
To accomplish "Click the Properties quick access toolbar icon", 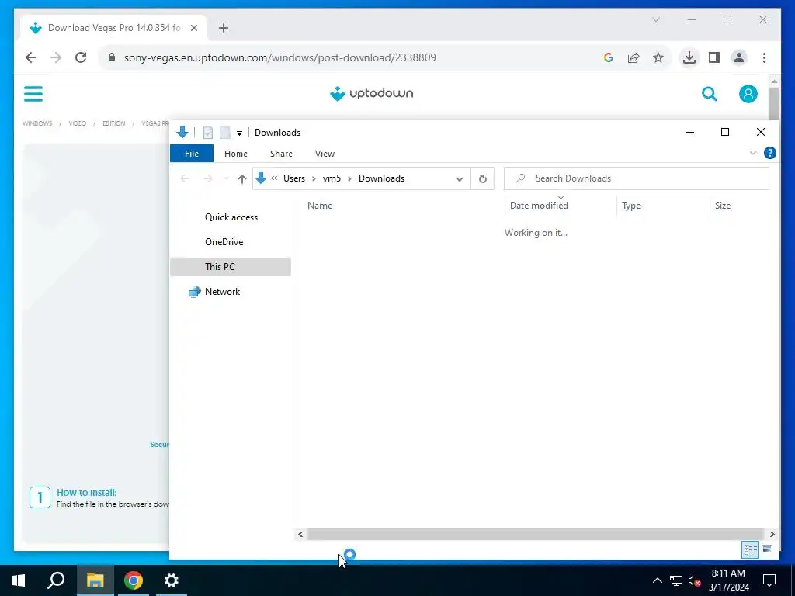I will pos(208,133).
